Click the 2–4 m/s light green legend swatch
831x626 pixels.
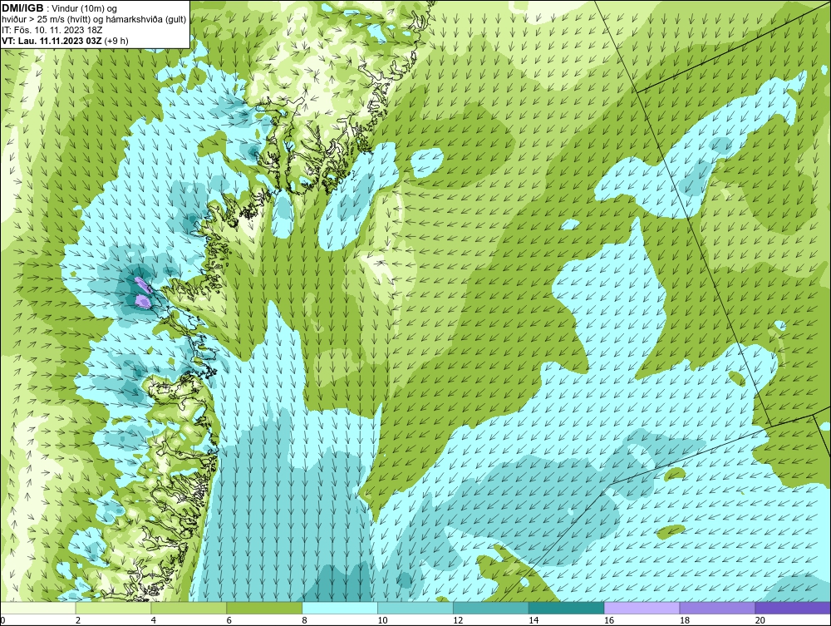coord(113,608)
